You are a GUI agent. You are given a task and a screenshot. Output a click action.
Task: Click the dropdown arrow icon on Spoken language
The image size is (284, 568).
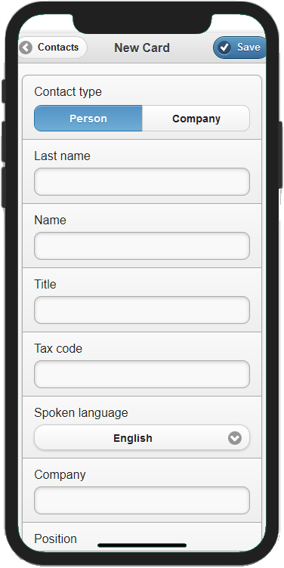point(235,438)
